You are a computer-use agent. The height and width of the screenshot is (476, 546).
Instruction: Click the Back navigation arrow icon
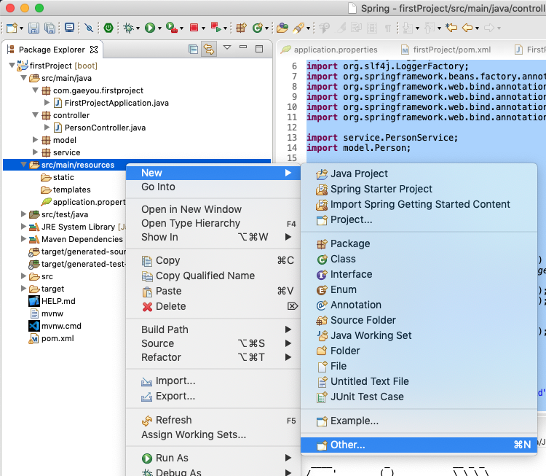coord(467,28)
